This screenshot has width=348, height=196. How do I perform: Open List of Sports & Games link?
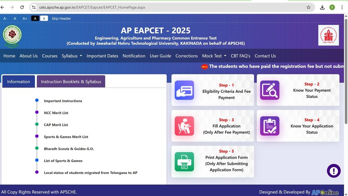click(63, 161)
